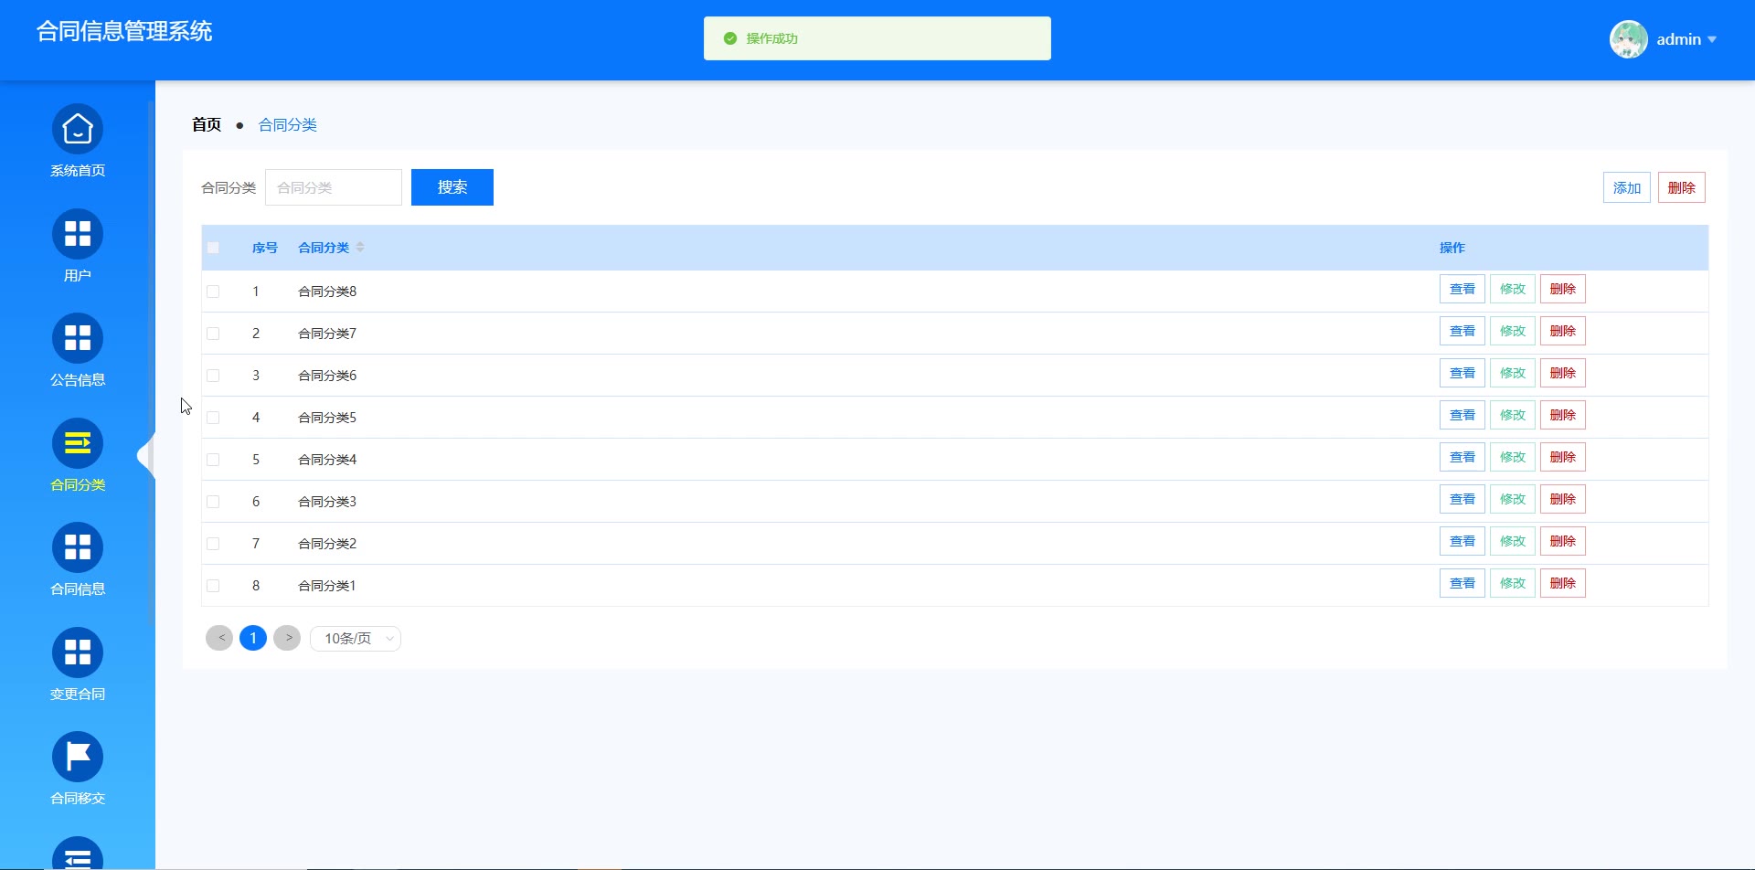Image resolution: width=1755 pixels, height=870 pixels.
Task: Click the cell text 合同分类8
Action: (x=327, y=292)
